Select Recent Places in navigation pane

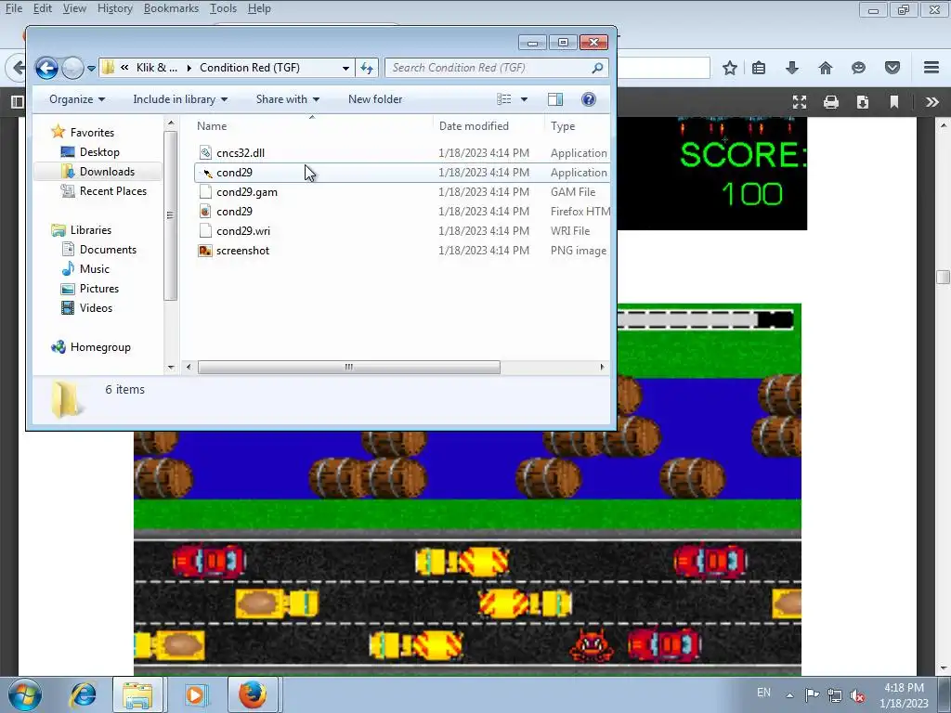point(112,191)
